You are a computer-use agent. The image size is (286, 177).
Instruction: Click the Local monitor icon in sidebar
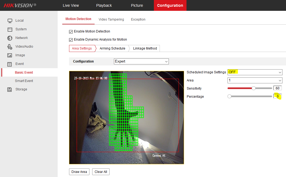click(x=10, y=21)
